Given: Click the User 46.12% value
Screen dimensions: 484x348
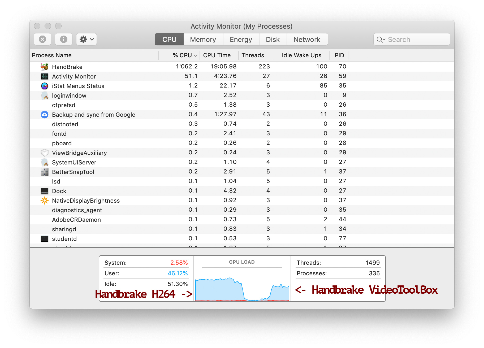Looking at the screenshot, I should pos(178,273).
